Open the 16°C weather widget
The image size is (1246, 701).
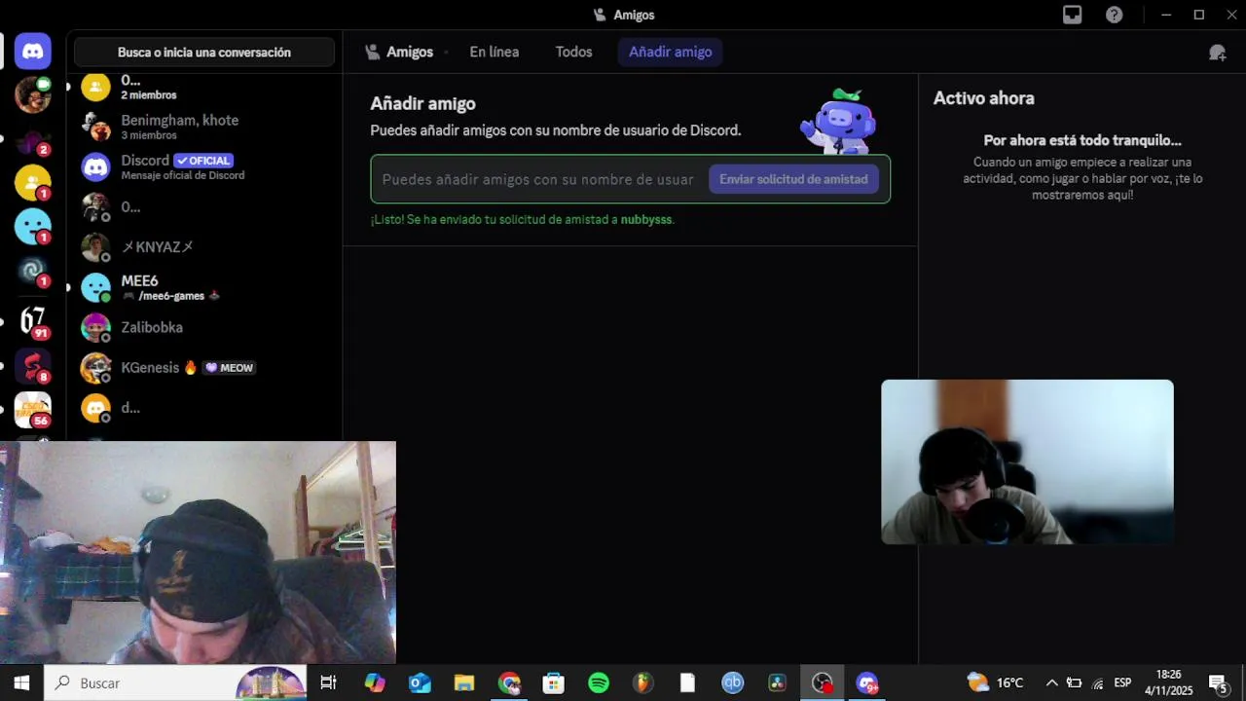tap(995, 683)
